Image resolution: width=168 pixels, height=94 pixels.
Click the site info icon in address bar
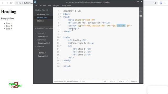pos(17,3)
